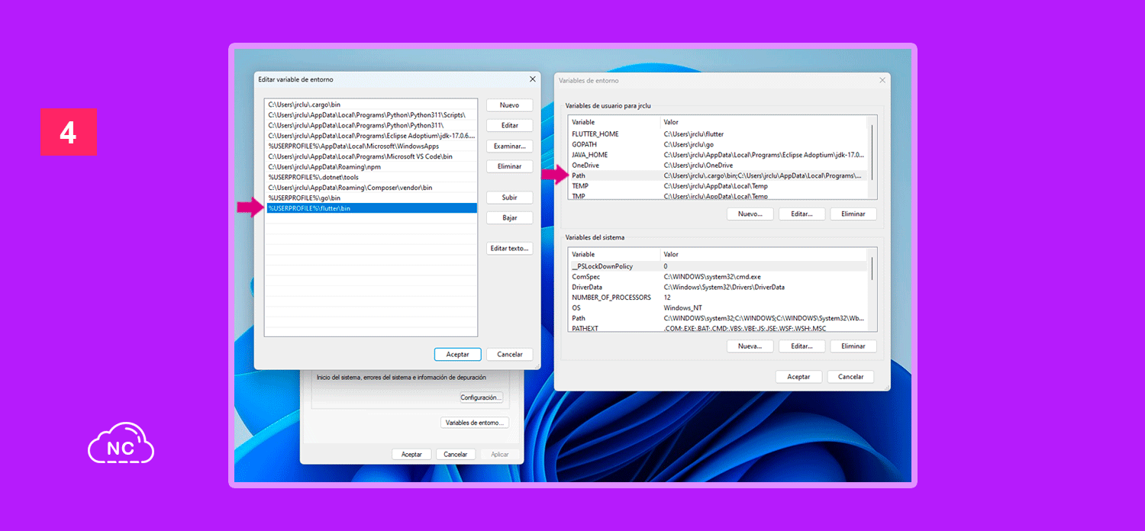
Task: Close the Editar variable de entorno dialog
Action: tap(532, 79)
